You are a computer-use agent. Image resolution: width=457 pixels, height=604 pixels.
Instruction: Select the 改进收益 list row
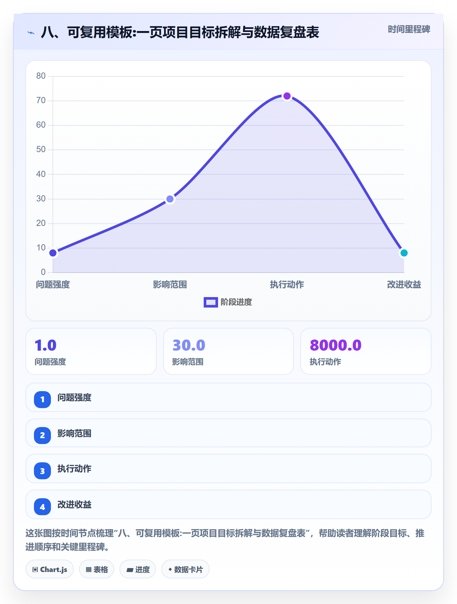[x=228, y=504]
